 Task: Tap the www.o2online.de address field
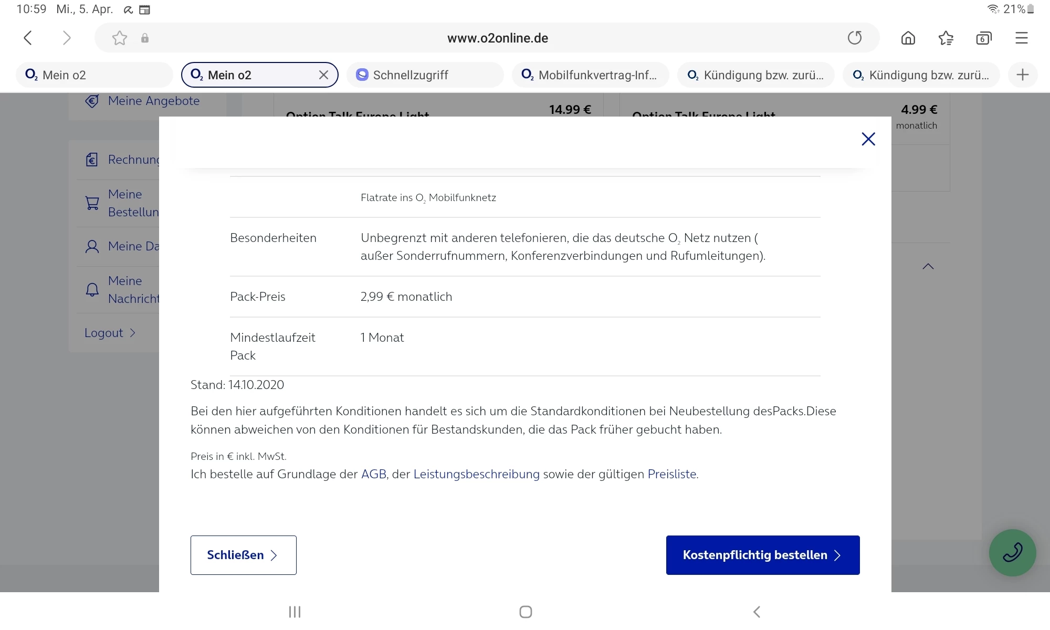pos(497,38)
